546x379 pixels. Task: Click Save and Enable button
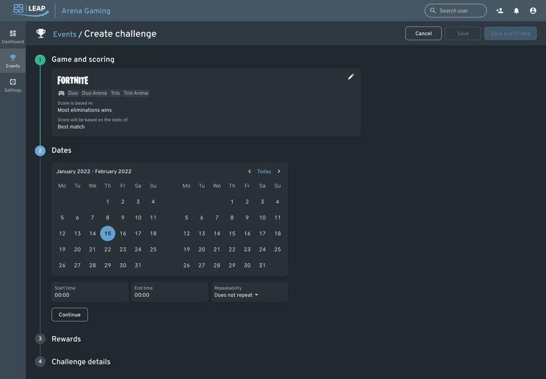click(511, 33)
